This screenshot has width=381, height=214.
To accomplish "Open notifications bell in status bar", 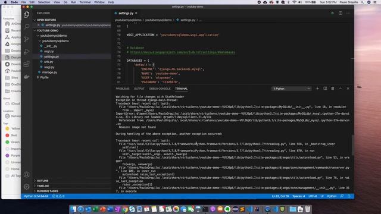I will tap(349, 196).
